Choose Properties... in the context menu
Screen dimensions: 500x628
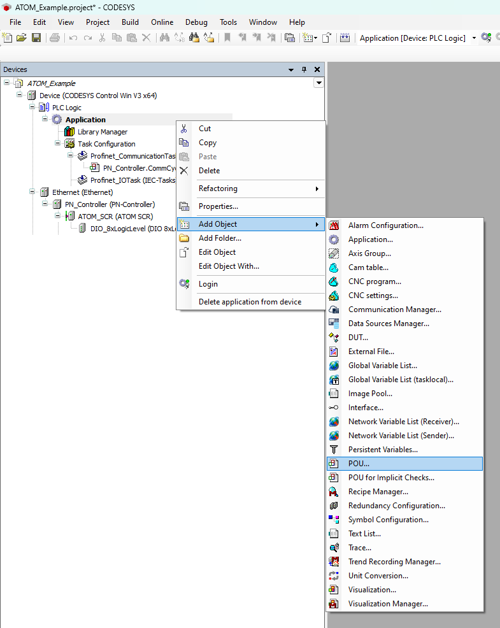pyautogui.click(x=218, y=206)
